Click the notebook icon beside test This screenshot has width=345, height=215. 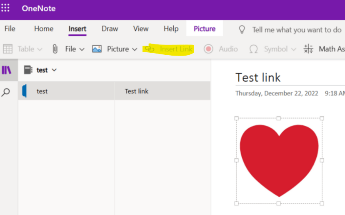pyautogui.click(x=28, y=70)
